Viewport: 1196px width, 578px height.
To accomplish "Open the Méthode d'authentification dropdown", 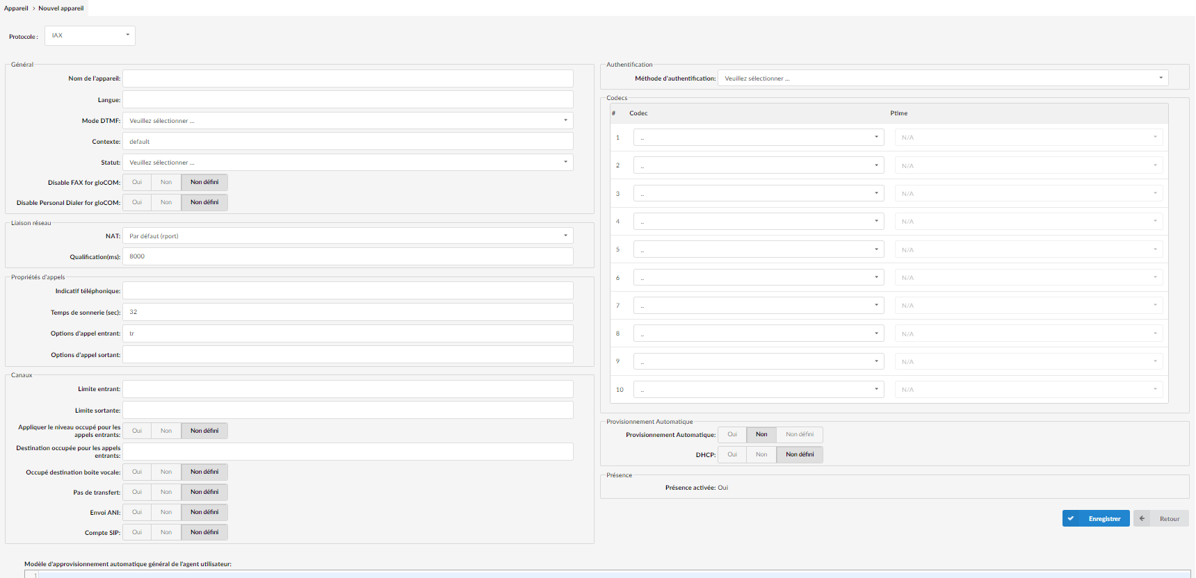I will [943, 79].
